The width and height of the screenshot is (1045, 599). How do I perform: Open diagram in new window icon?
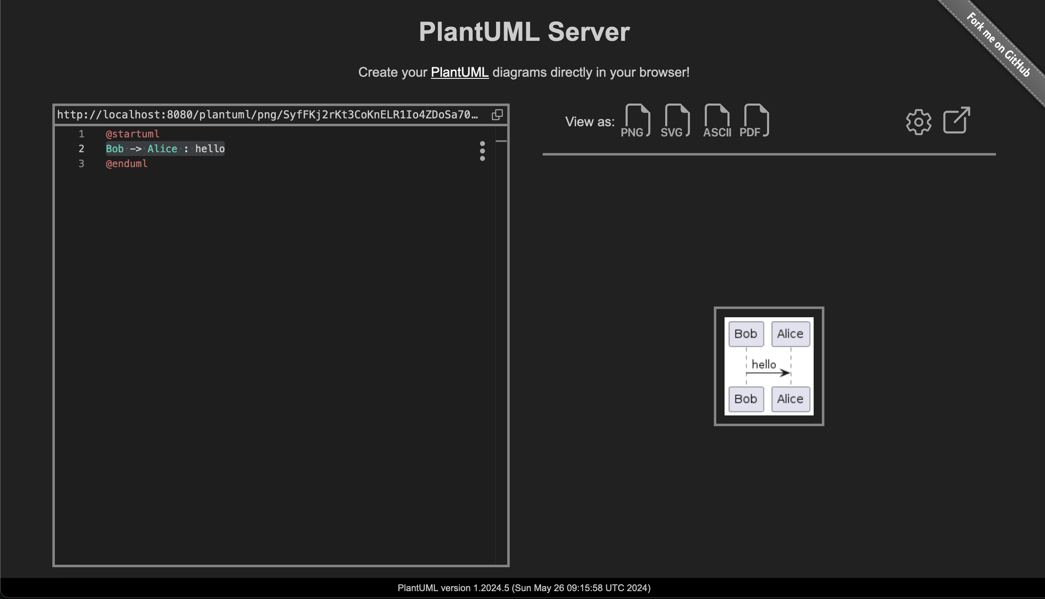pyautogui.click(x=957, y=120)
